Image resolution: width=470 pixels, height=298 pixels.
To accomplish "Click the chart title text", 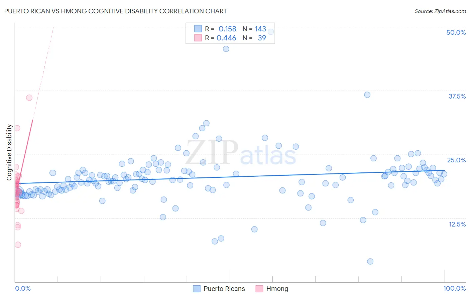I will [115, 11].
